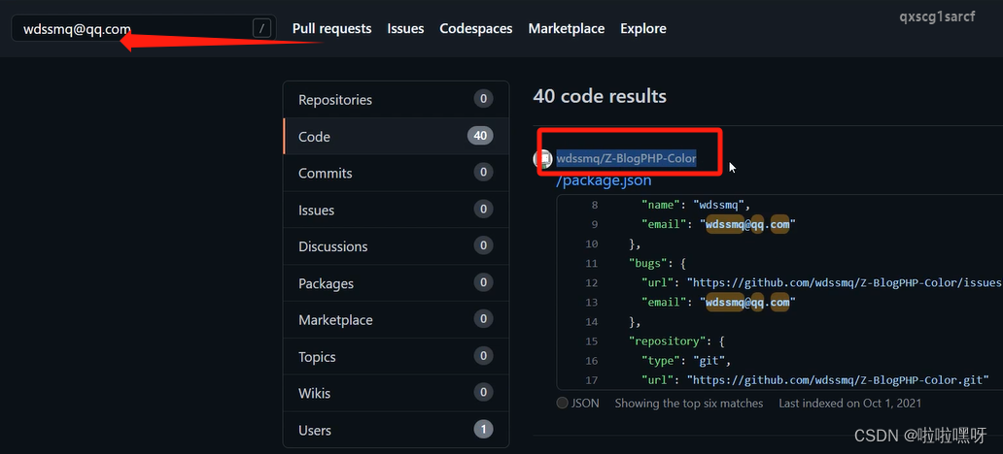Click the issues URL on line 12

(844, 282)
